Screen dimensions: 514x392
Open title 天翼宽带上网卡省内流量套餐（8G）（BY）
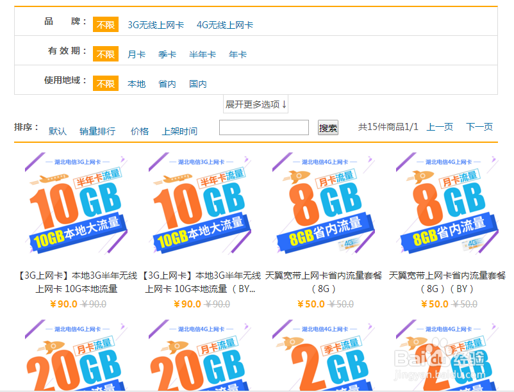pyautogui.click(x=447, y=282)
